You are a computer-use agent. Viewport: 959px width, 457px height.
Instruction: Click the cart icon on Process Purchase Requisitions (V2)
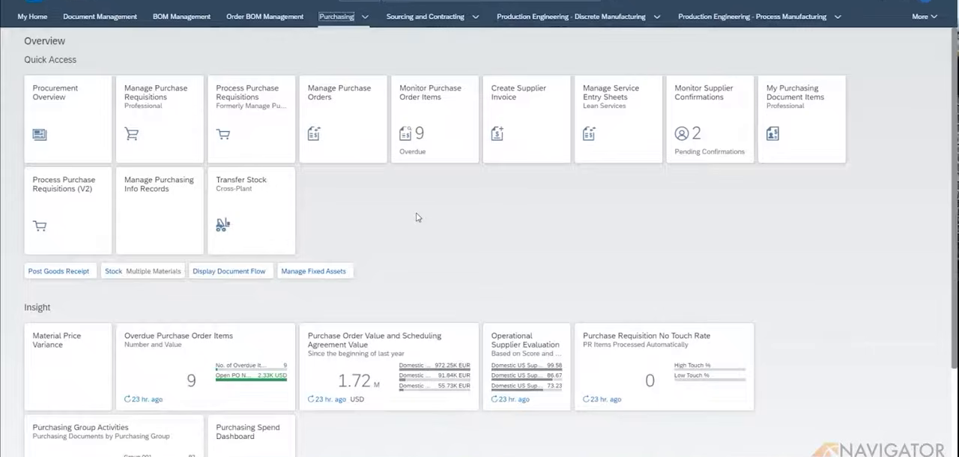point(40,226)
